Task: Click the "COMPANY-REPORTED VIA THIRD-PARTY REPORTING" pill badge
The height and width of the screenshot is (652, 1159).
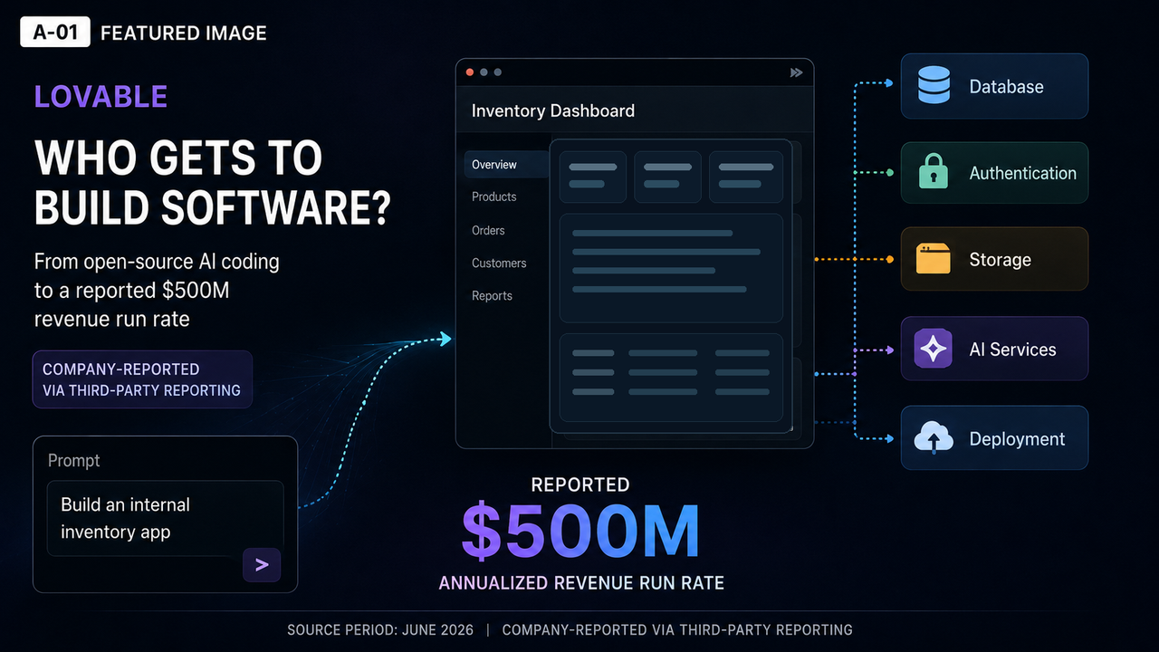Action: tap(142, 379)
